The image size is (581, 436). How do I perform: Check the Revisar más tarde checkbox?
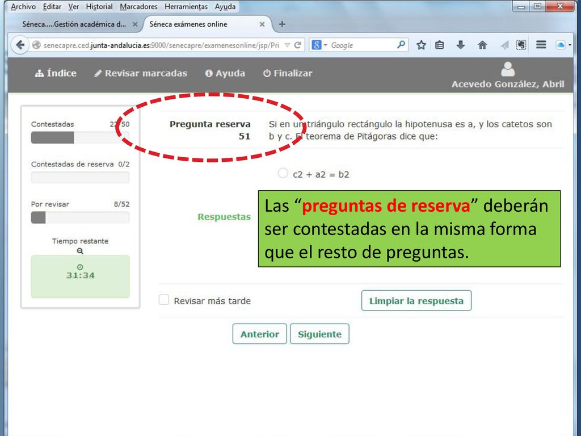(x=164, y=300)
